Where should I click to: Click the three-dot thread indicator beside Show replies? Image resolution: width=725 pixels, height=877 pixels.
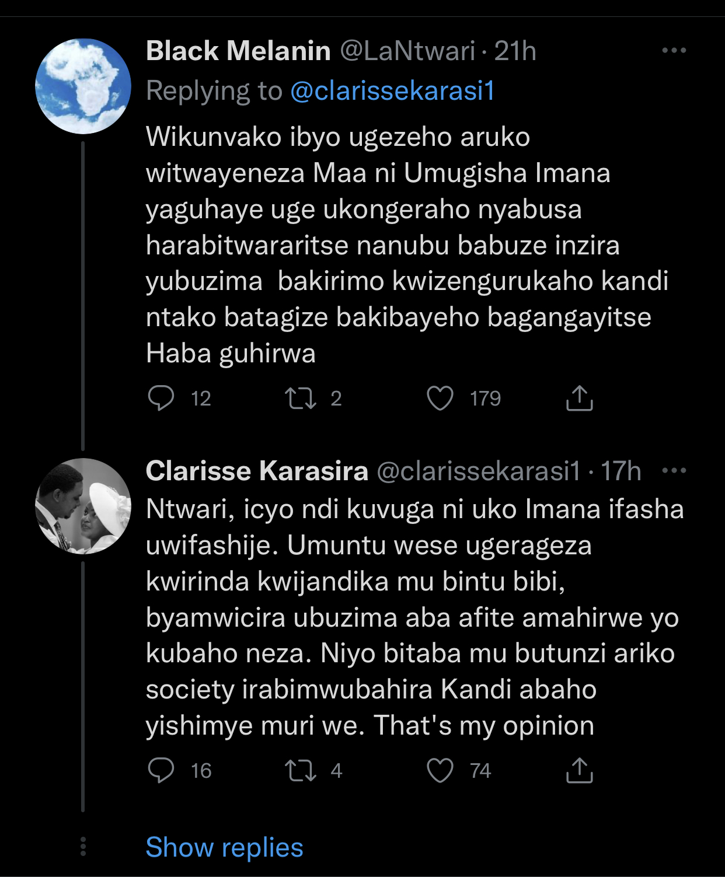83,846
